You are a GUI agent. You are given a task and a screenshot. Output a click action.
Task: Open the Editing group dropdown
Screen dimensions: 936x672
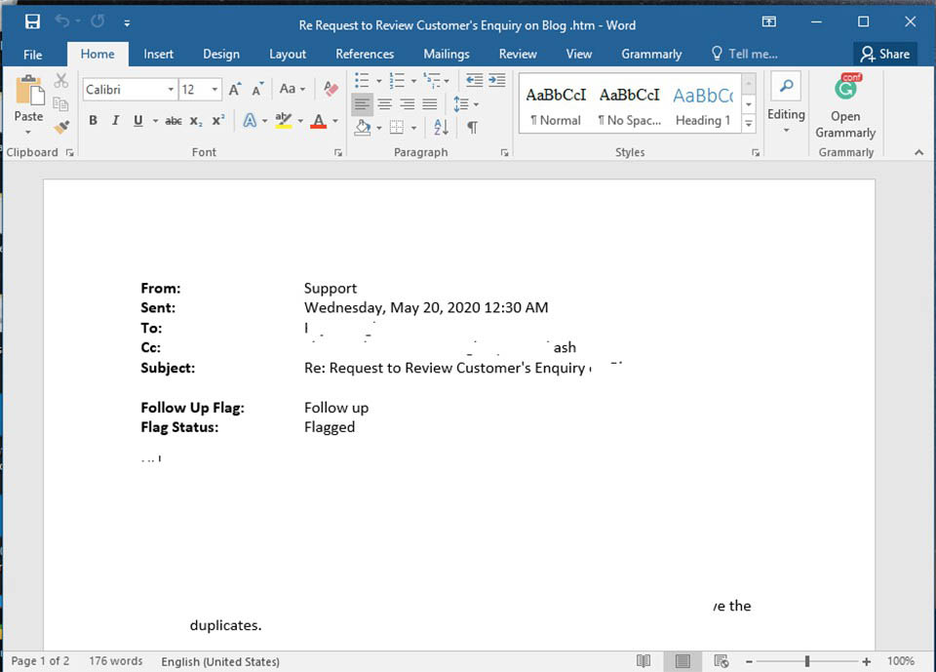pyautogui.click(x=786, y=104)
